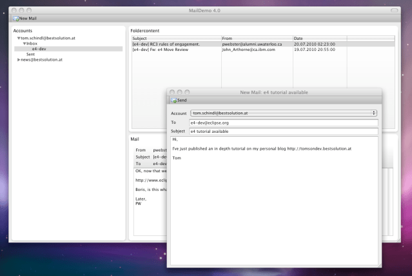412x276 pixels.
Task: Click the Subject field in compose window
Action: (283, 131)
